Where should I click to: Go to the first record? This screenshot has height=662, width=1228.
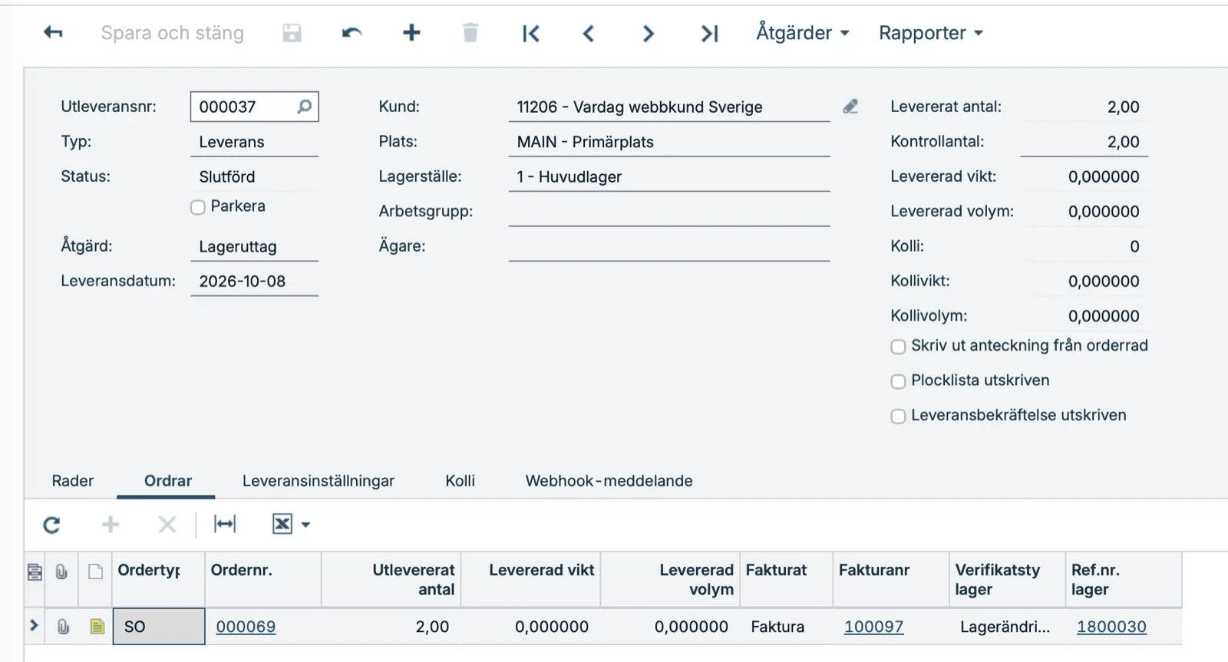coord(530,33)
